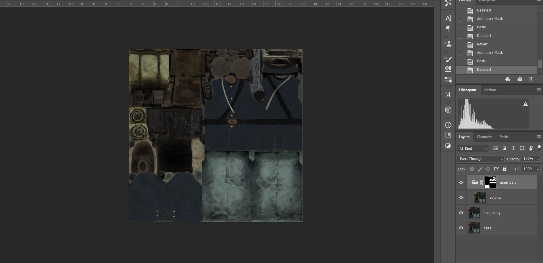The image size is (543, 263).
Task: Select the base copy layer name
Action: coord(492,213)
